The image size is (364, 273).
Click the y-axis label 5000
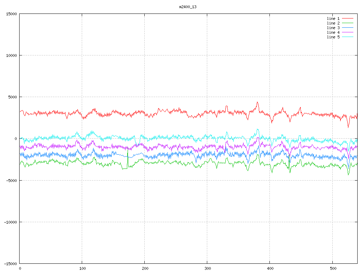coord(12,97)
